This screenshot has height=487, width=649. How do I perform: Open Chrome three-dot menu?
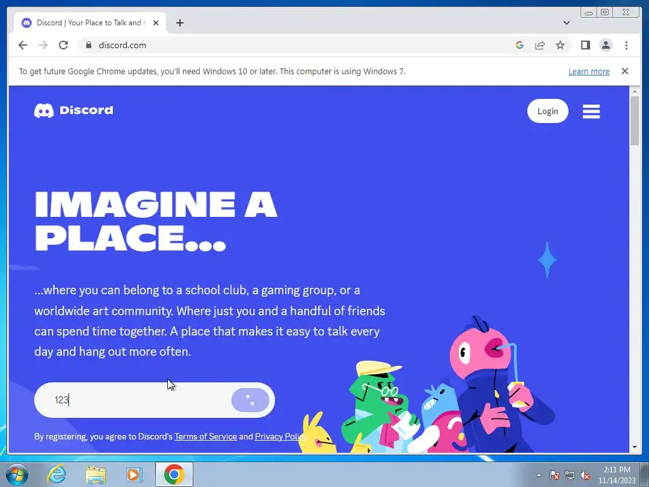(626, 45)
